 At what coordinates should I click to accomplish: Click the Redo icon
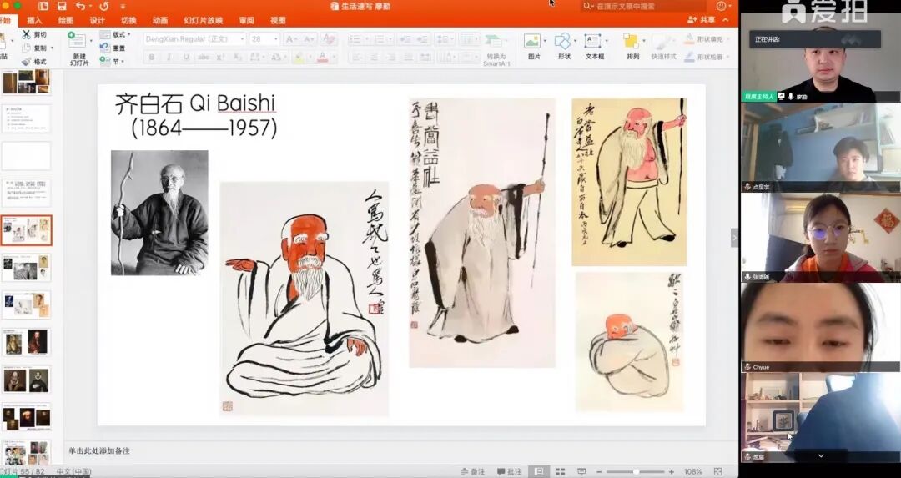tap(104, 7)
